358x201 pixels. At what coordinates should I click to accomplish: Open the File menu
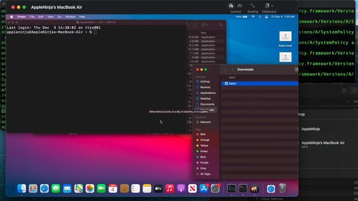coord(32,17)
